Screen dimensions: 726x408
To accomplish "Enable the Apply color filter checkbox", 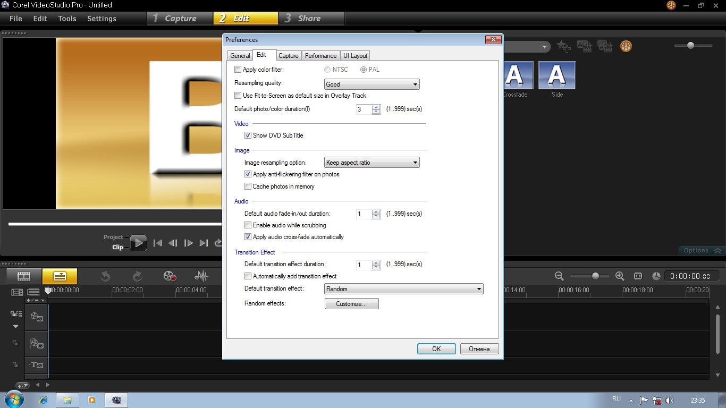I will (x=238, y=70).
